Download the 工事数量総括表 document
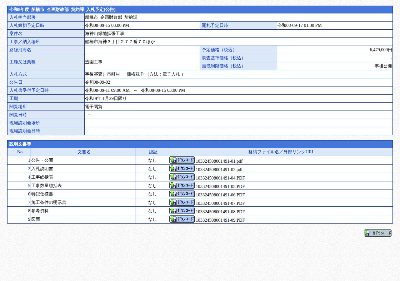Viewport: 400px width, 281px height. pos(182,185)
